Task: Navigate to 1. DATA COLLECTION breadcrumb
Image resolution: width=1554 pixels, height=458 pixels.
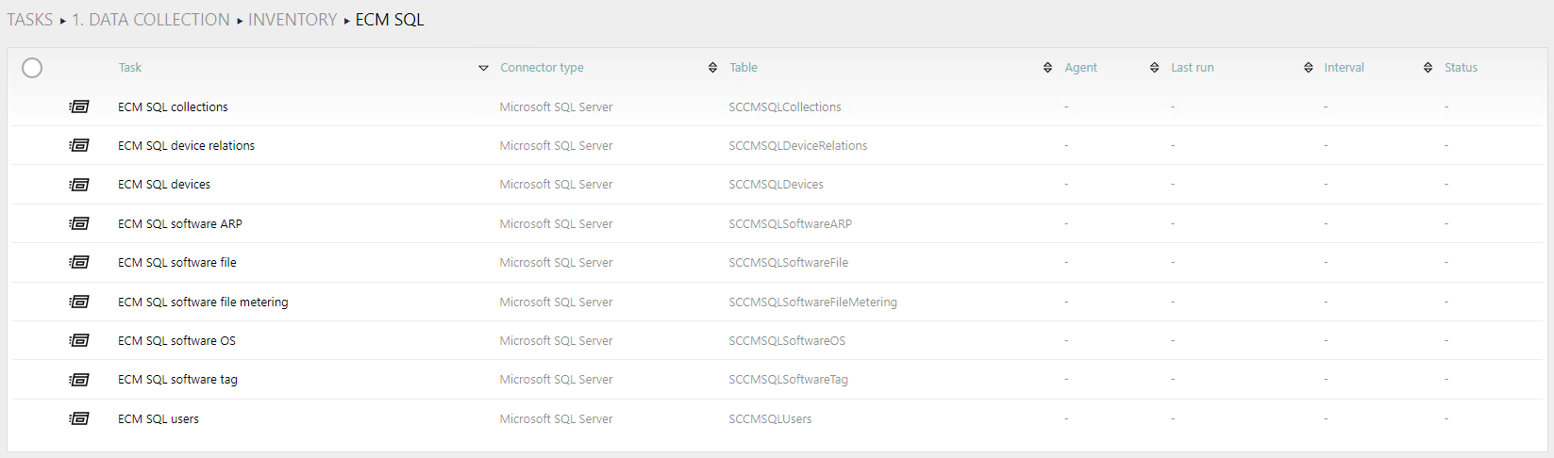Action: tap(151, 20)
